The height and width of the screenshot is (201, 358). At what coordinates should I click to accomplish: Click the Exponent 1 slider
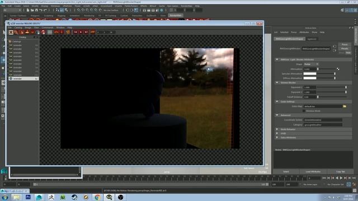click(332, 87)
